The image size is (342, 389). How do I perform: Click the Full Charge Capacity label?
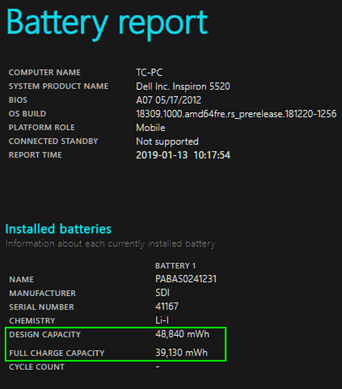[x=57, y=353]
